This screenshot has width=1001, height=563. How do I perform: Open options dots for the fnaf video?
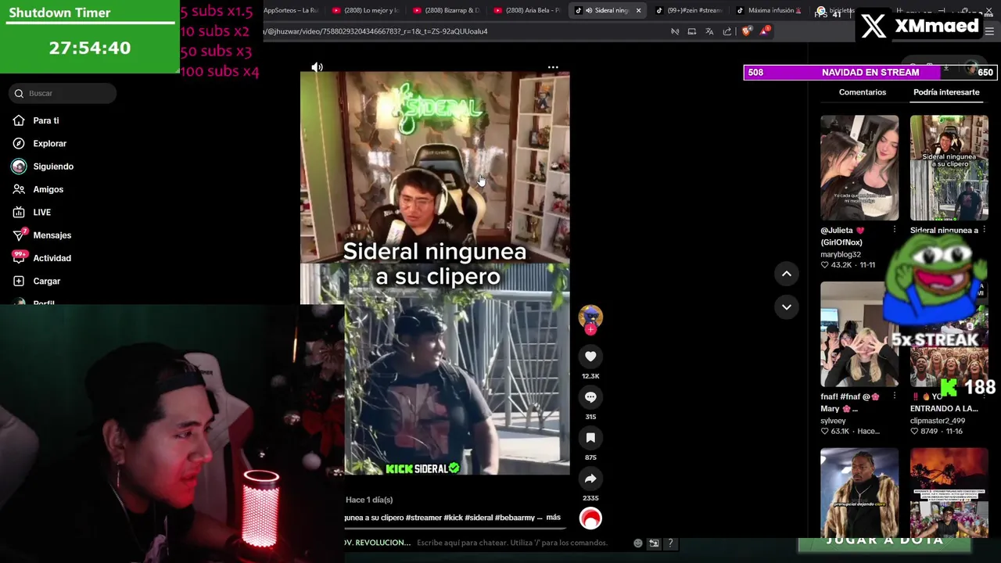(895, 396)
